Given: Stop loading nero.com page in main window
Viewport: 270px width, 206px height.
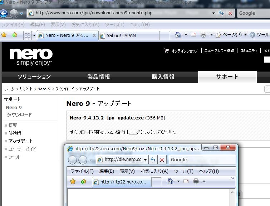Looking at the screenshot, I should (x=230, y=13).
